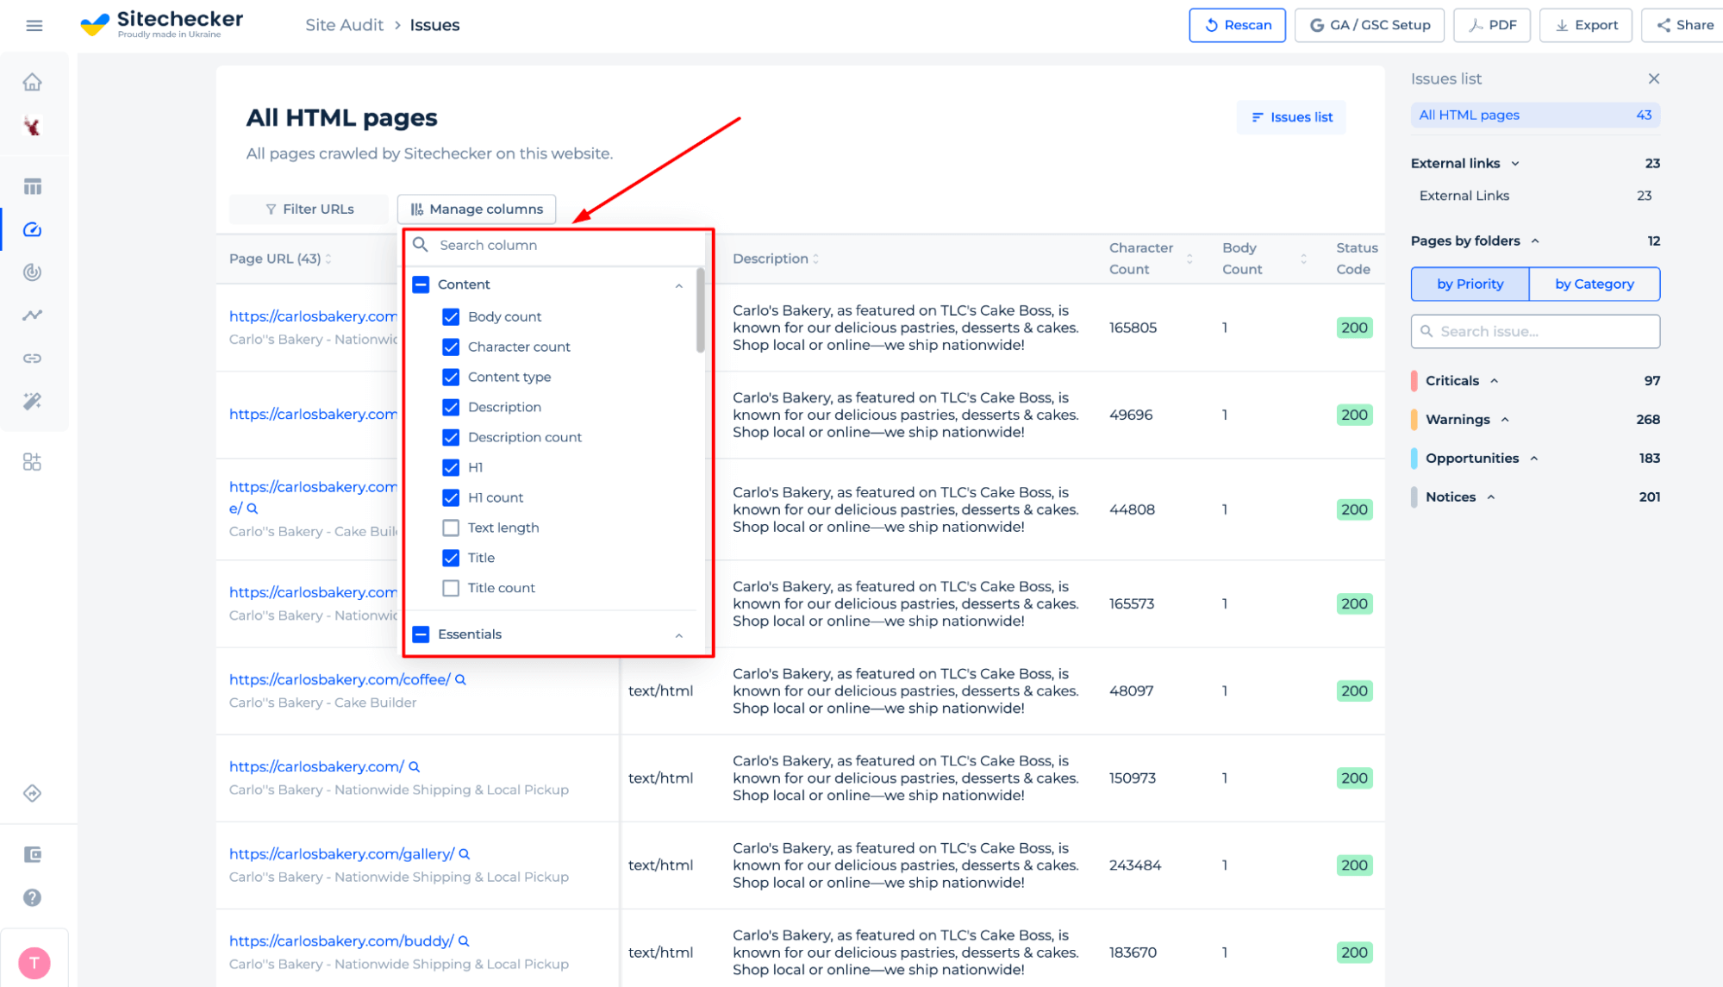1723x987 pixels.
Task: Select the by Priority tab
Action: [x=1471, y=283]
